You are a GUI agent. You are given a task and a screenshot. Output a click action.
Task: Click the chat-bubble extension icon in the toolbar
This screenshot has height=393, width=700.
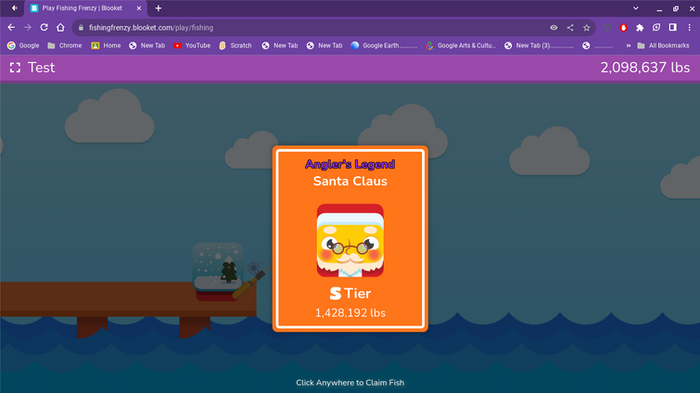[656, 28]
